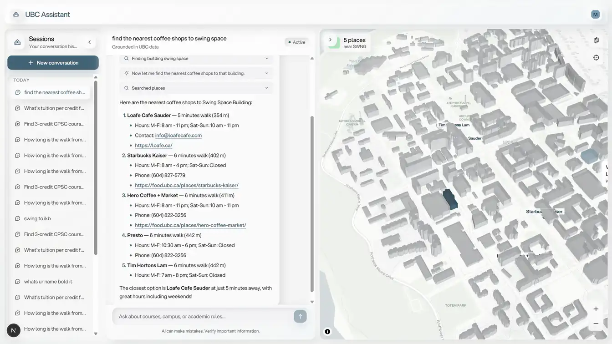The width and height of the screenshot is (612, 344).
Task: Expand the Finding building swing space step
Action: [196, 58]
